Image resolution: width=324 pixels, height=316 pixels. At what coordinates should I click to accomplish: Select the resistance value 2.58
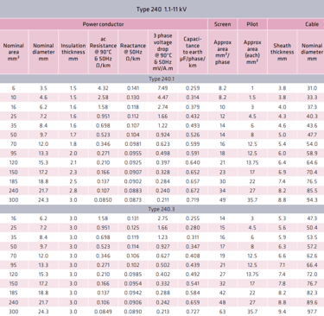tap(103, 98)
